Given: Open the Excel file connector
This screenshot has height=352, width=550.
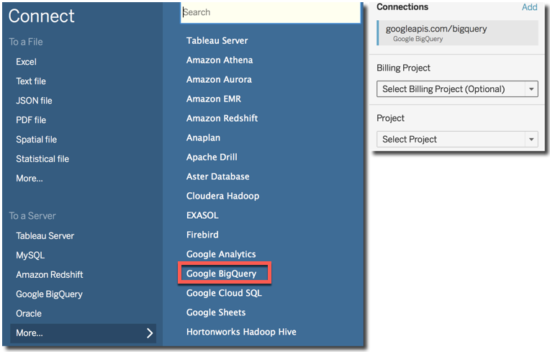Looking at the screenshot, I should click(x=26, y=62).
